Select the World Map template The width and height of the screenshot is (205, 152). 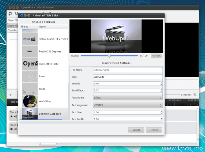44,101
